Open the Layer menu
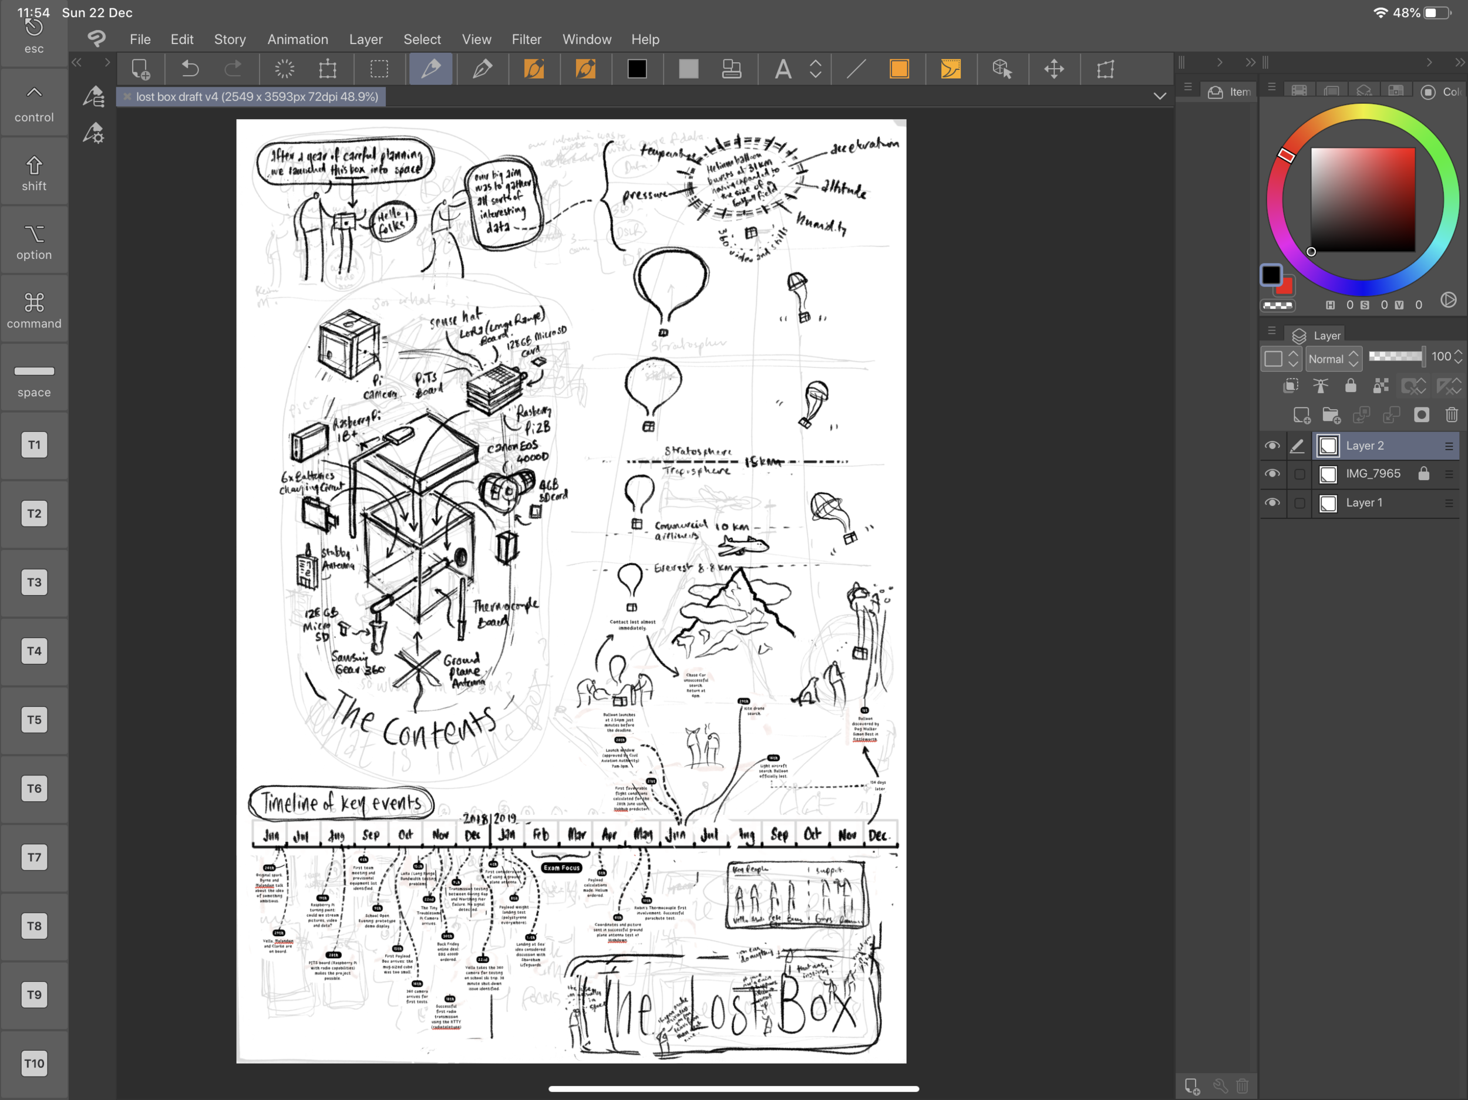Viewport: 1468px width, 1100px height. pos(366,39)
